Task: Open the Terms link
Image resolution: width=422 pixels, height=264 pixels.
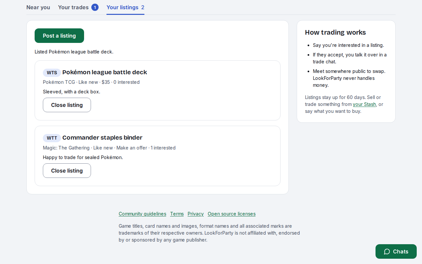Action: (177, 214)
